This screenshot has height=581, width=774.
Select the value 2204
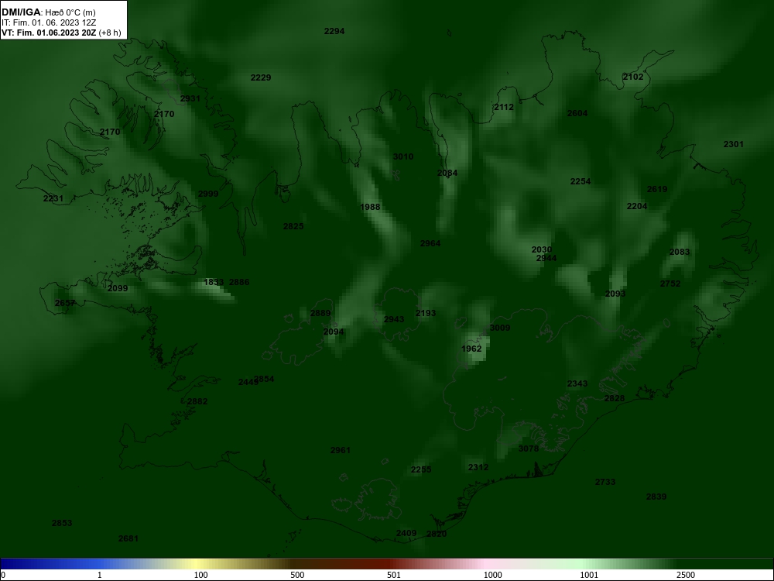coord(637,207)
